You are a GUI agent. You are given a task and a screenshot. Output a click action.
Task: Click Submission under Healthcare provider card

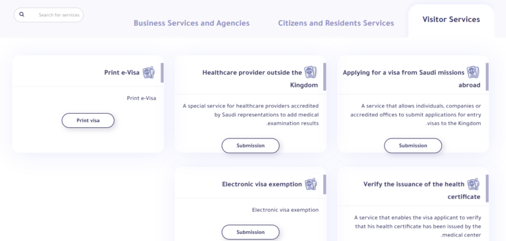click(250, 145)
